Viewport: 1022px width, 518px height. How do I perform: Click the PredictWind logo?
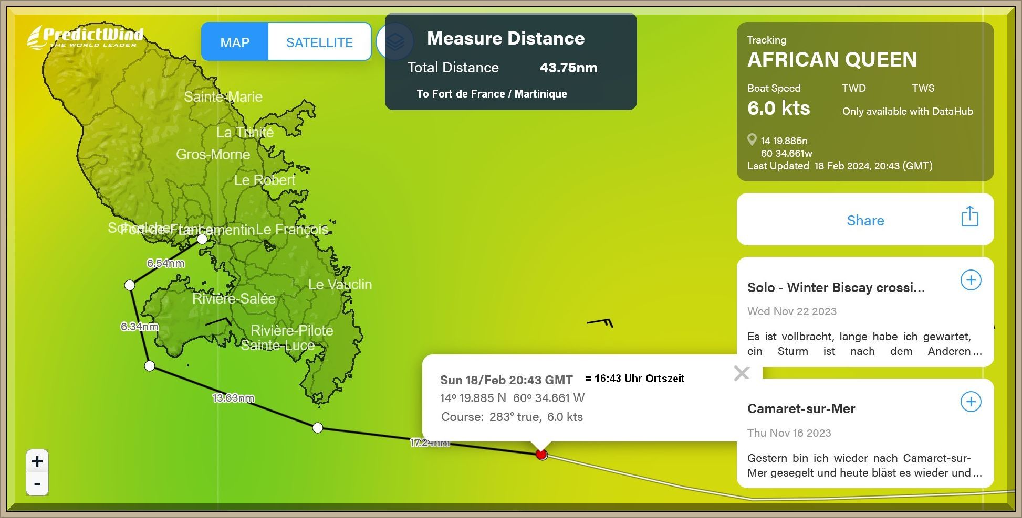85,38
